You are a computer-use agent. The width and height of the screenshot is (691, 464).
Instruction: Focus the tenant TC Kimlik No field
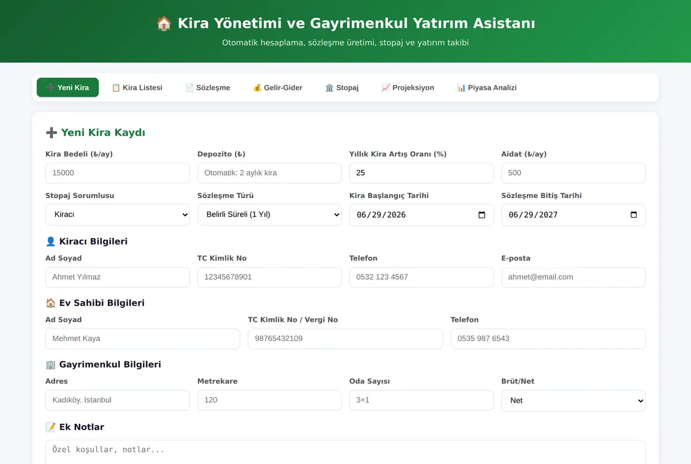(x=269, y=277)
